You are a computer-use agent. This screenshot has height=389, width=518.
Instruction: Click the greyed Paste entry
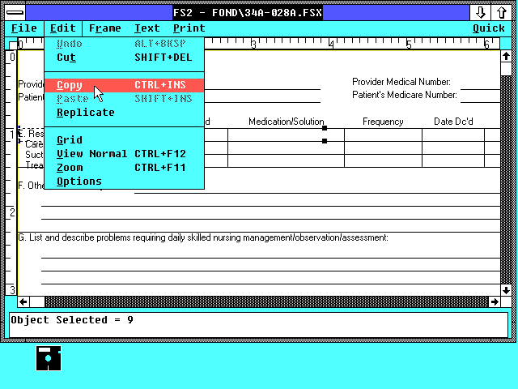point(124,99)
